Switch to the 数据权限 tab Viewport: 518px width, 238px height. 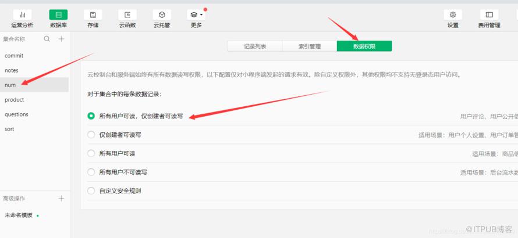[x=364, y=46]
